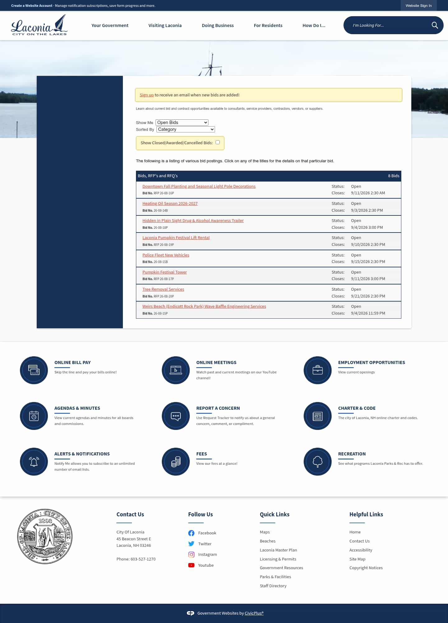Open the Doing Business menu
This screenshot has height=623, width=448.
(x=218, y=25)
